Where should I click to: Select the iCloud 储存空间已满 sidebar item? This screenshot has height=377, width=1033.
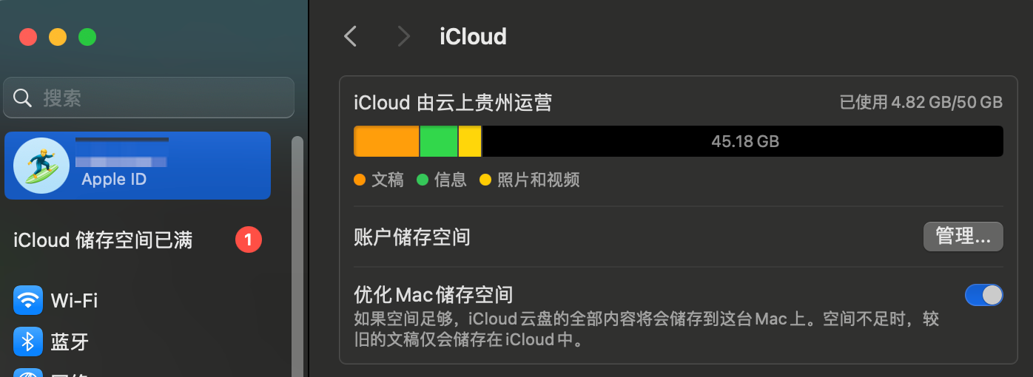[104, 240]
